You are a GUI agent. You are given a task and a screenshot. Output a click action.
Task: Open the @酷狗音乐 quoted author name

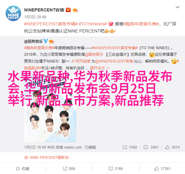[33, 41]
